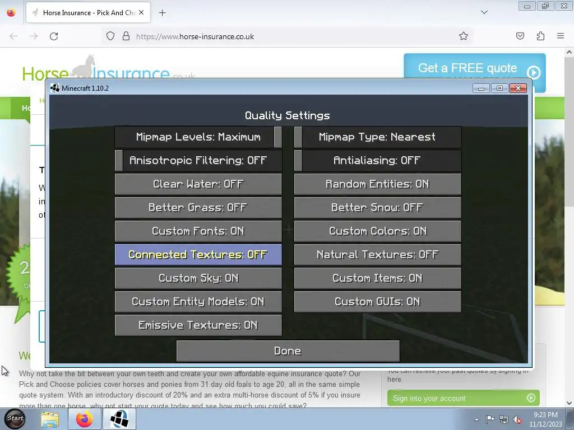Maximize the Minecraft window
The width and height of the screenshot is (574, 430).
(499, 88)
